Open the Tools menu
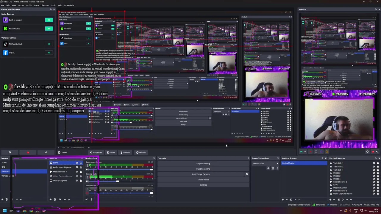Image resolution: width=381 pixels, height=214 pixels. 53,5
